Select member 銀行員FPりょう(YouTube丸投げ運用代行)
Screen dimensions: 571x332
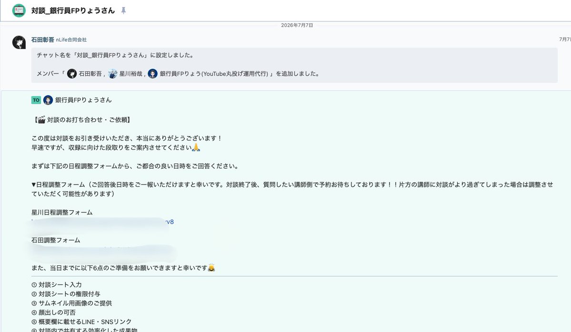[214, 74]
